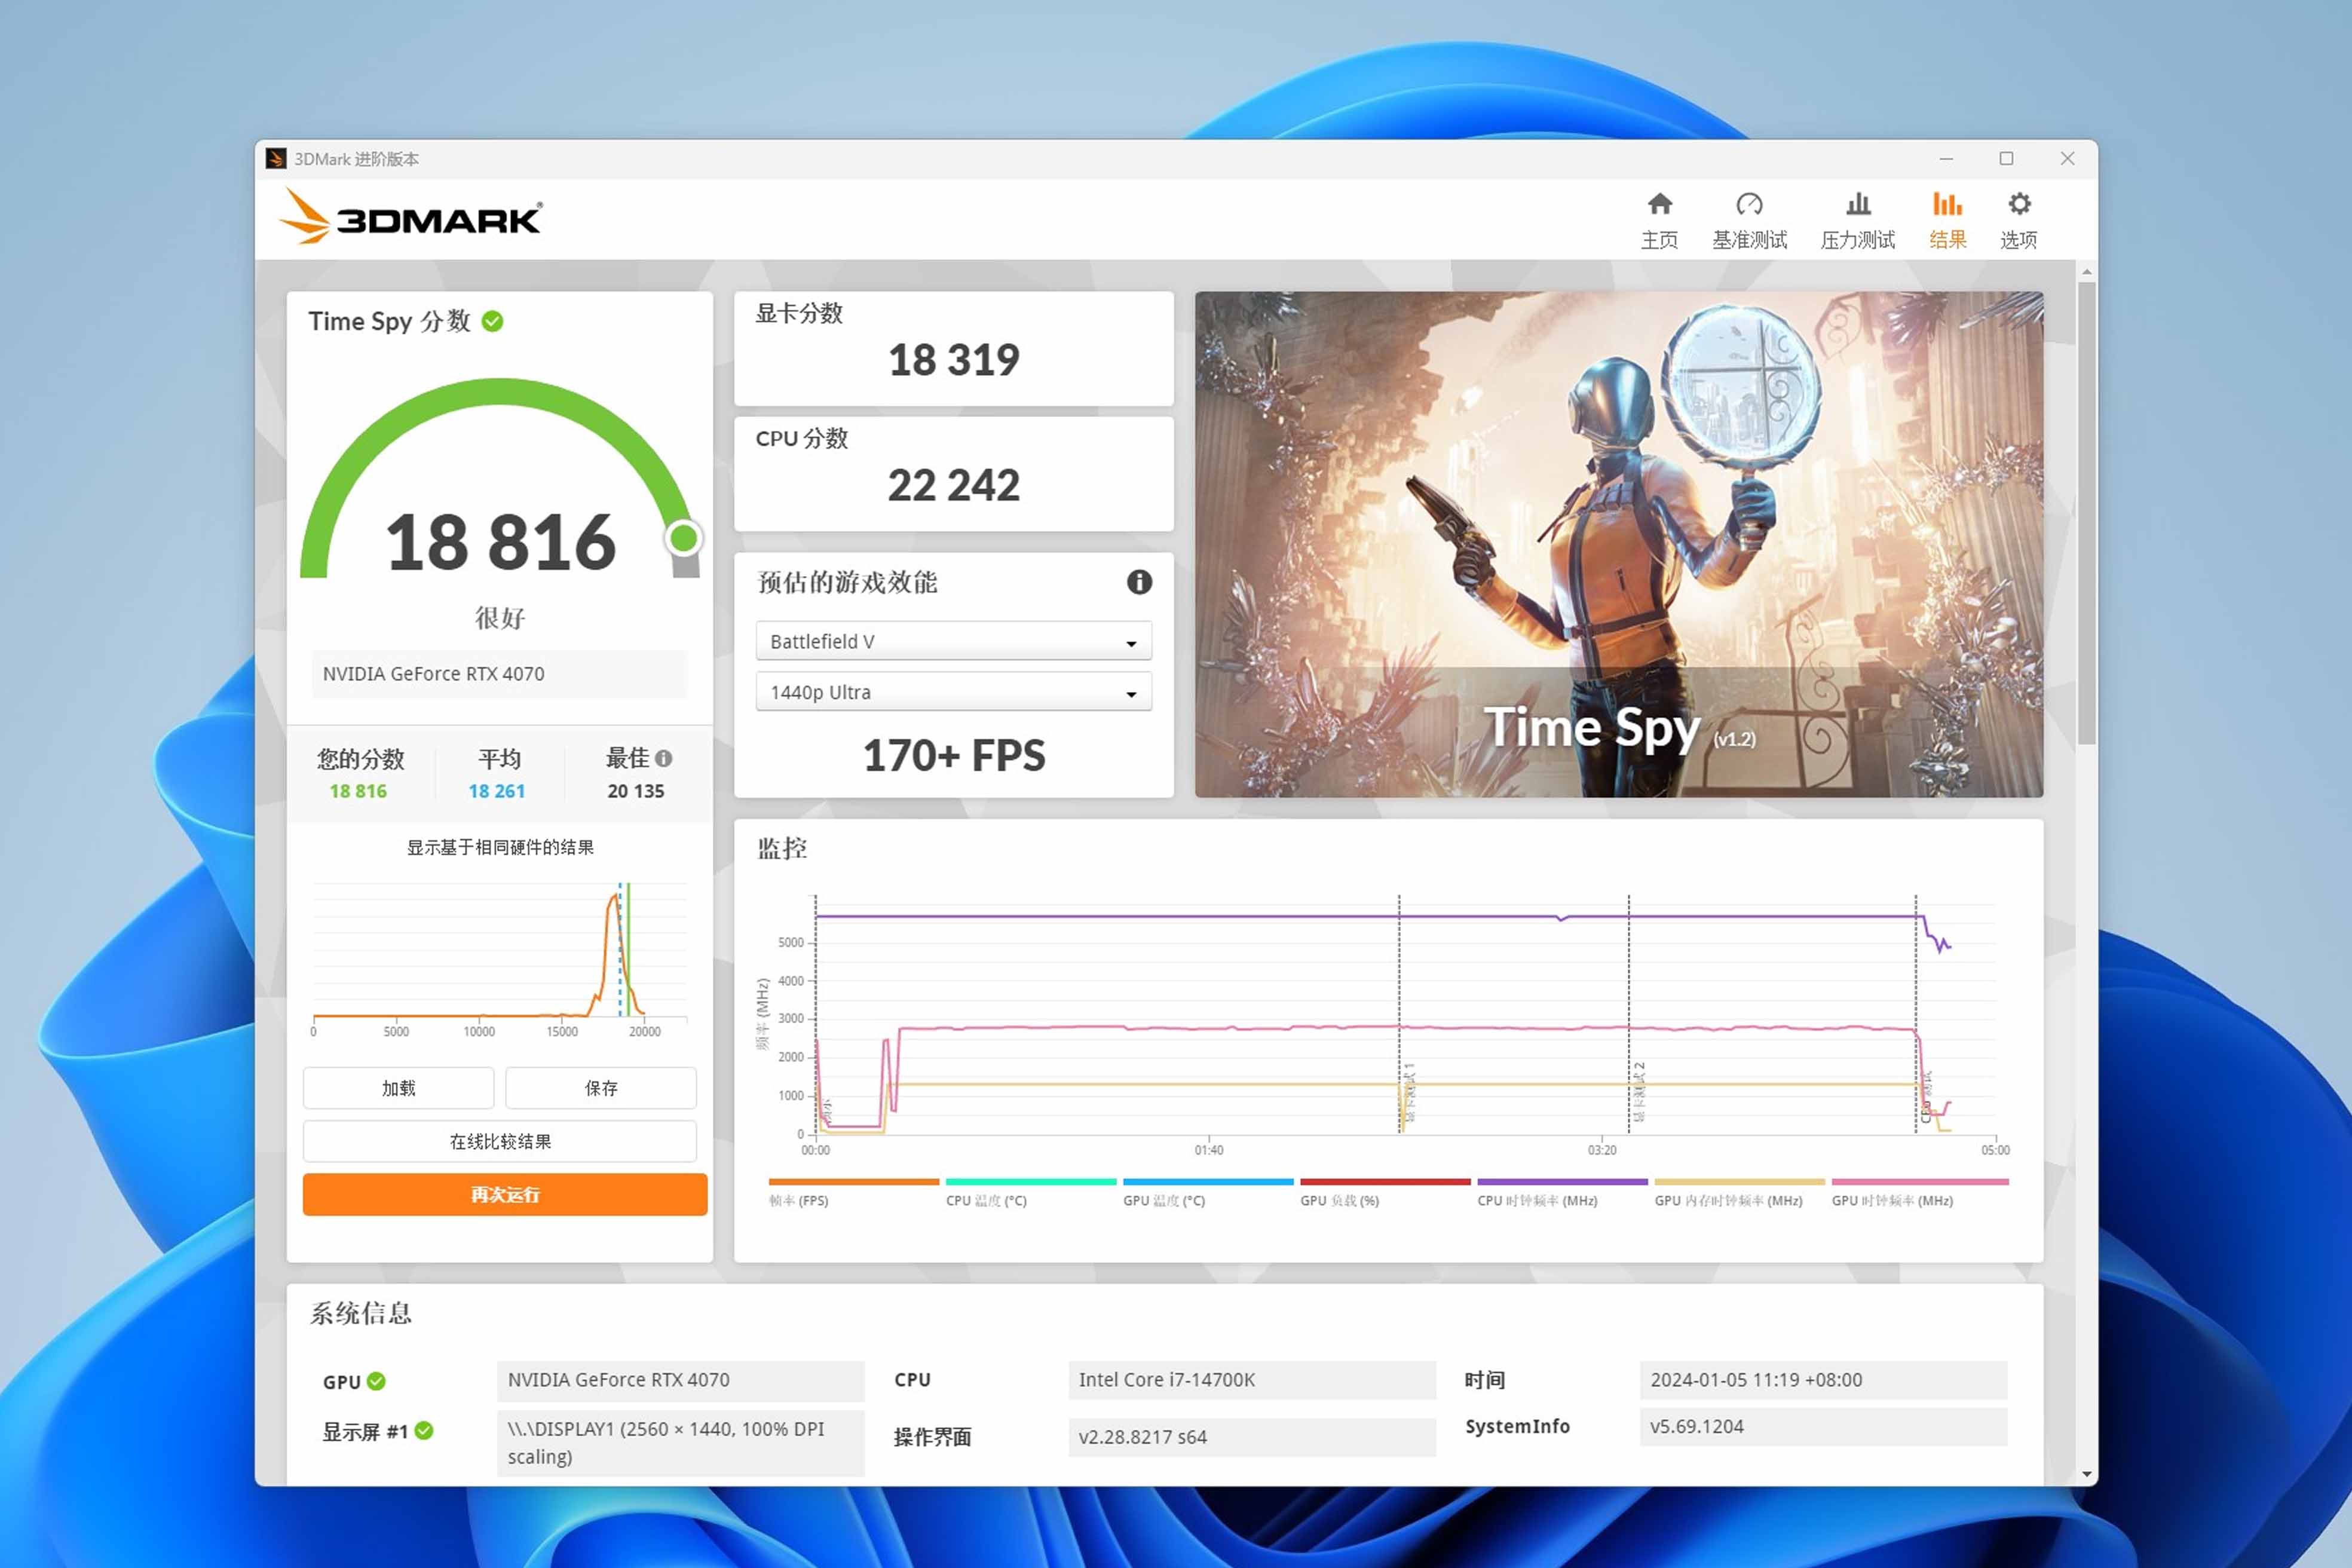Click the green validation check beside GPU
Image resolution: width=2352 pixels, height=1568 pixels.
point(376,1381)
